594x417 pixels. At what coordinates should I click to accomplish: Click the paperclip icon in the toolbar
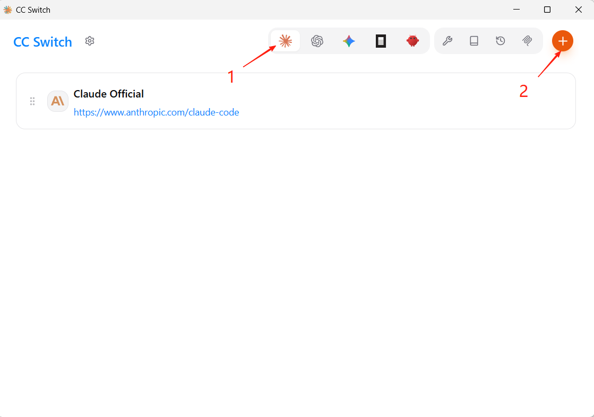point(527,41)
